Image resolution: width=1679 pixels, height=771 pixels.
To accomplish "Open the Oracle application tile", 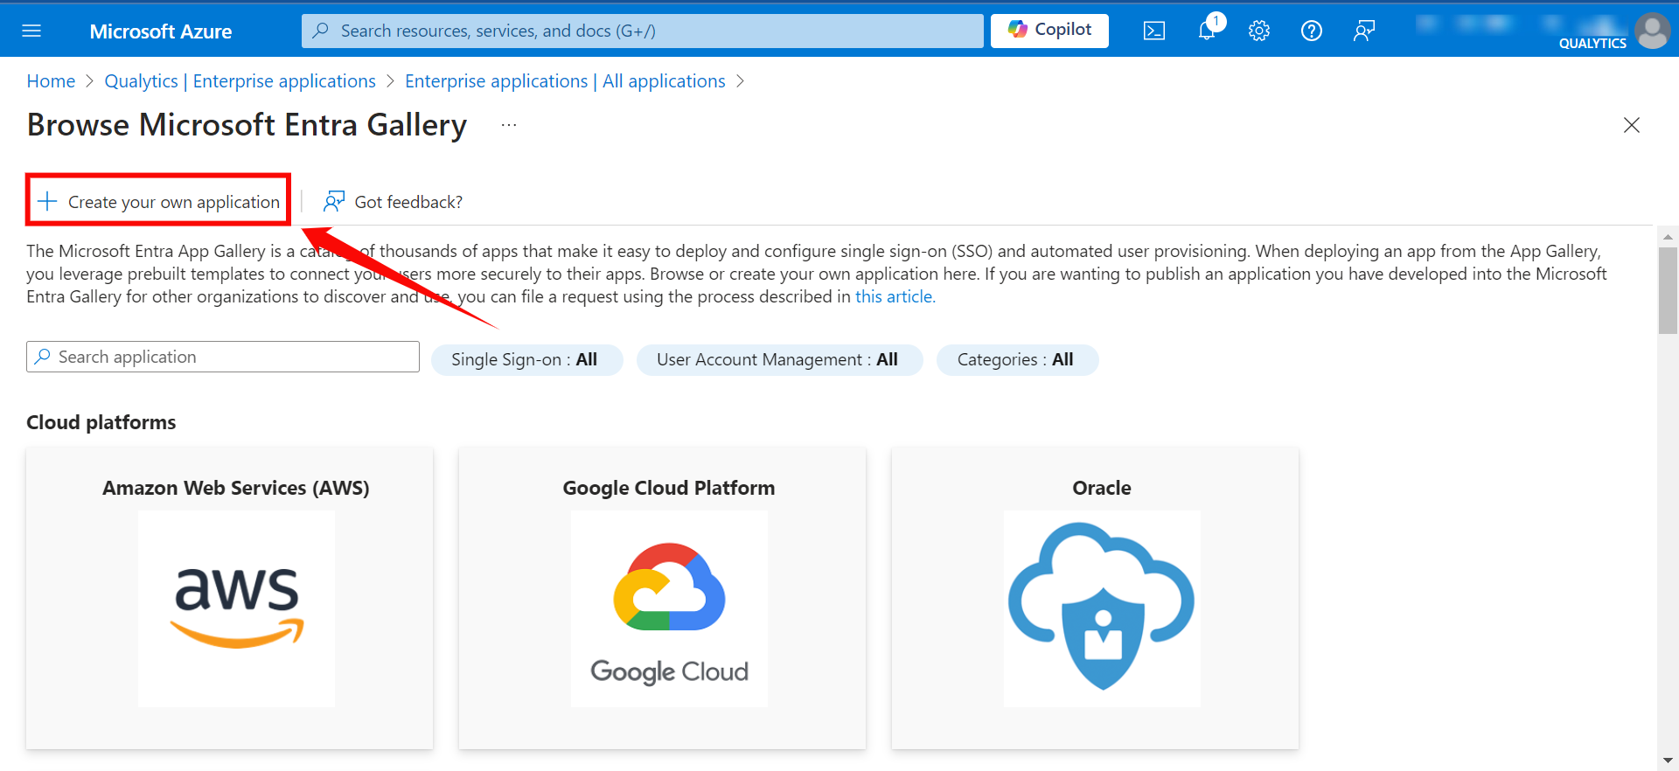I will pyautogui.click(x=1095, y=598).
